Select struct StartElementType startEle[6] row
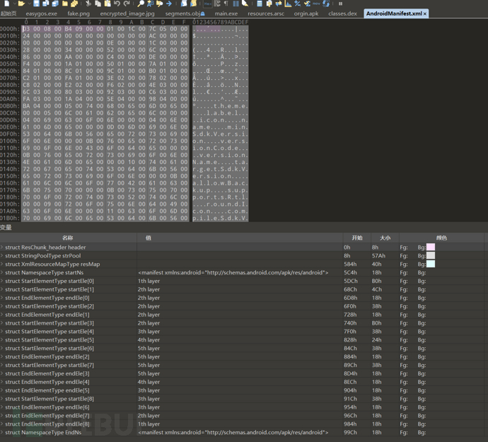The height and width of the screenshot is (442, 488). tap(244, 349)
